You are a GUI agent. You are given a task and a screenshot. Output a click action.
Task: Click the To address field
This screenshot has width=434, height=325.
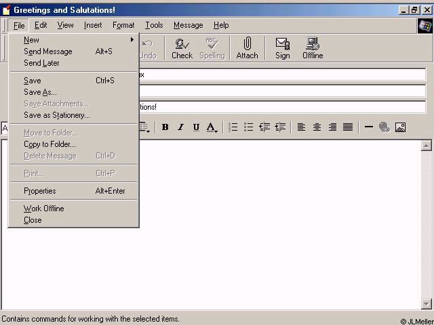coord(282,74)
